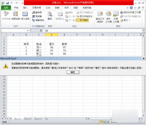
Task: Click the 数学 header cell
Action: click(x=64, y=44)
